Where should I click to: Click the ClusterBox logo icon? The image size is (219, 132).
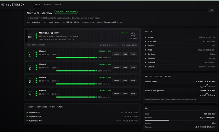pos(3,5)
